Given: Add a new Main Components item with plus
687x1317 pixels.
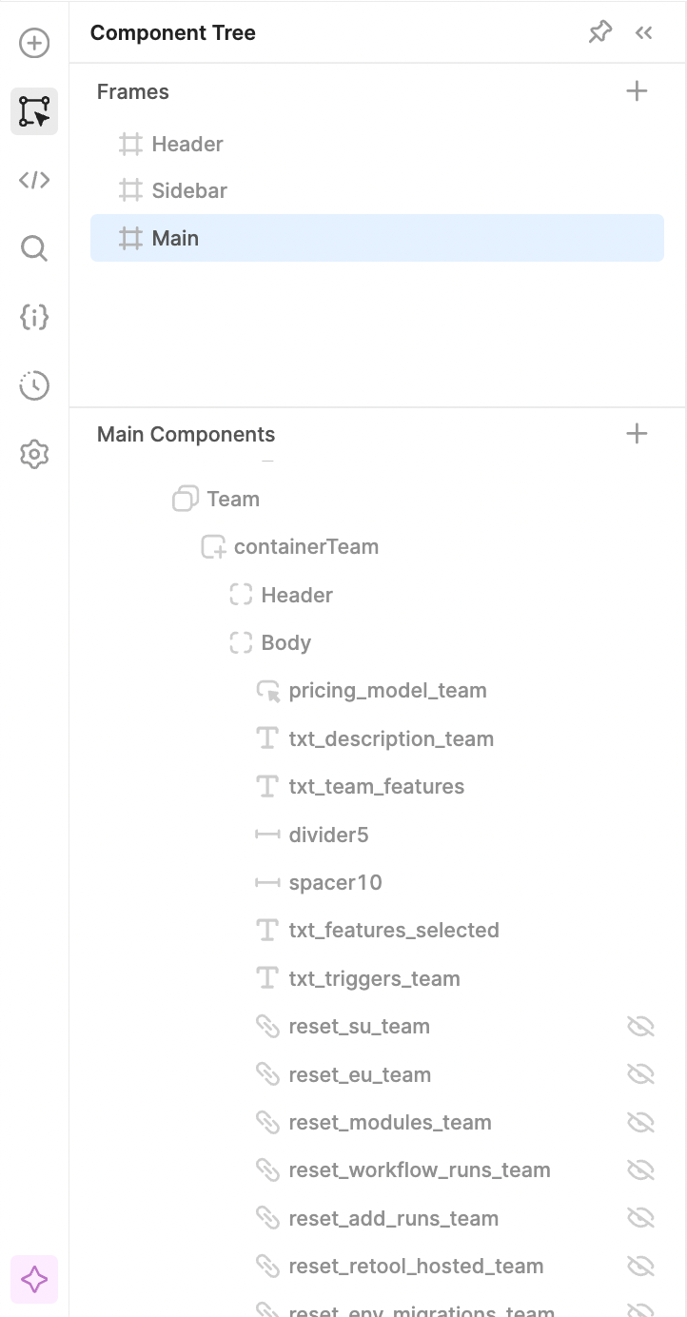Looking at the screenshot, I should [x=637, y=434].
